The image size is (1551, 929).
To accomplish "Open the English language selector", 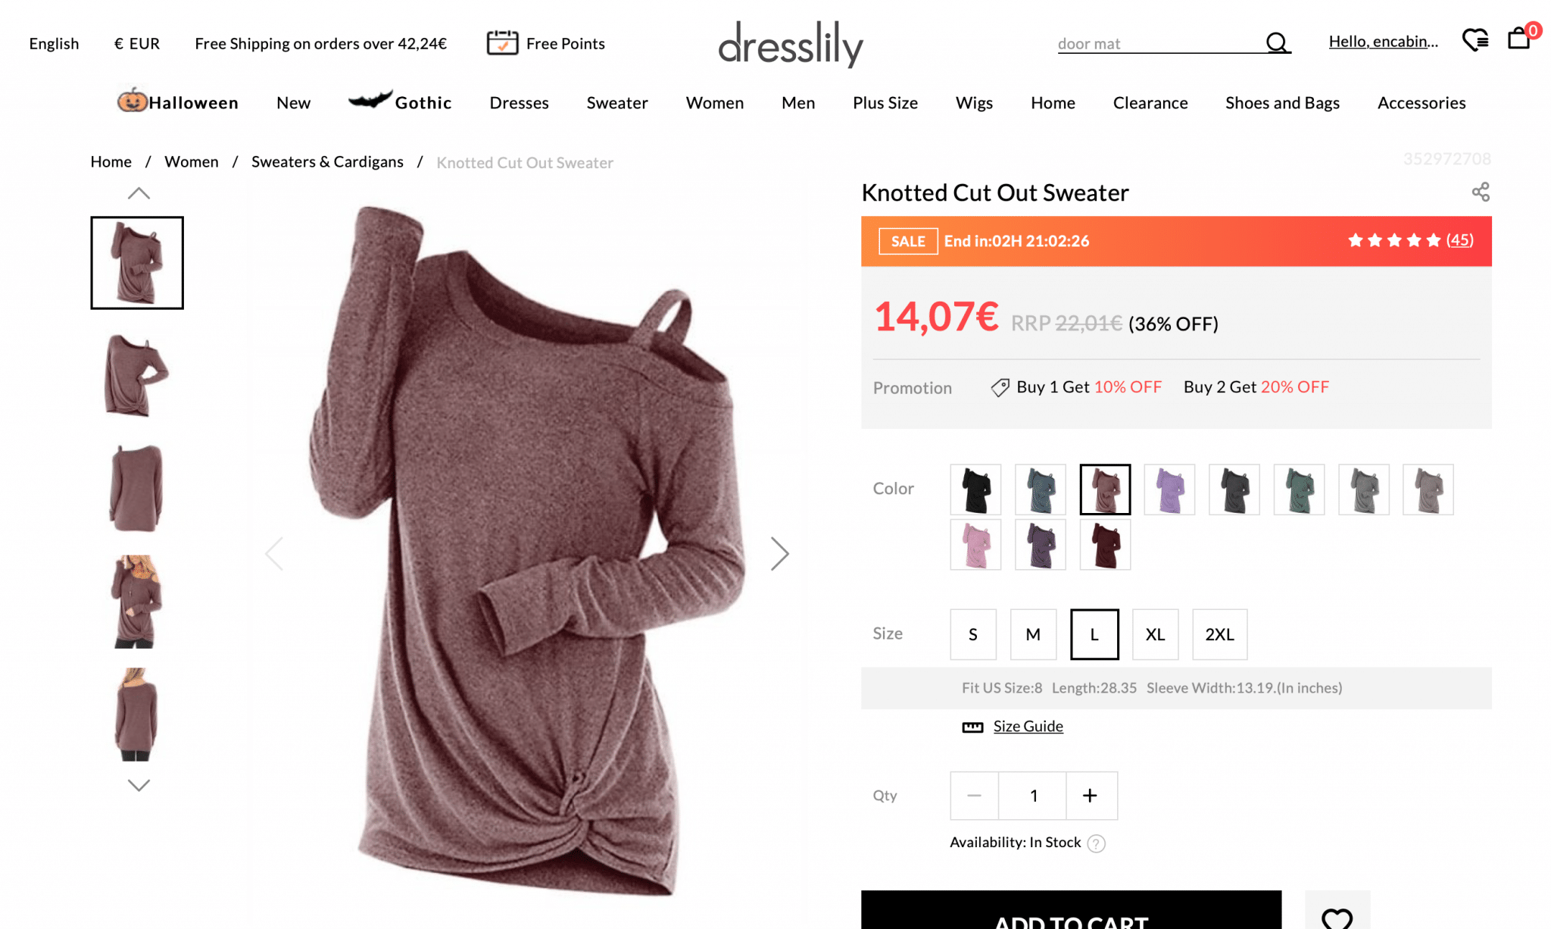I will tap(54, 43).
